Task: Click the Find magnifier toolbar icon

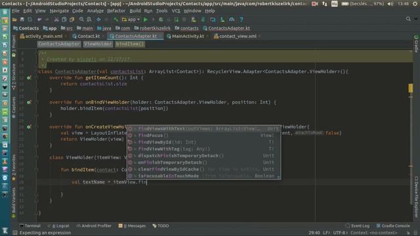Action: [81, 20]
